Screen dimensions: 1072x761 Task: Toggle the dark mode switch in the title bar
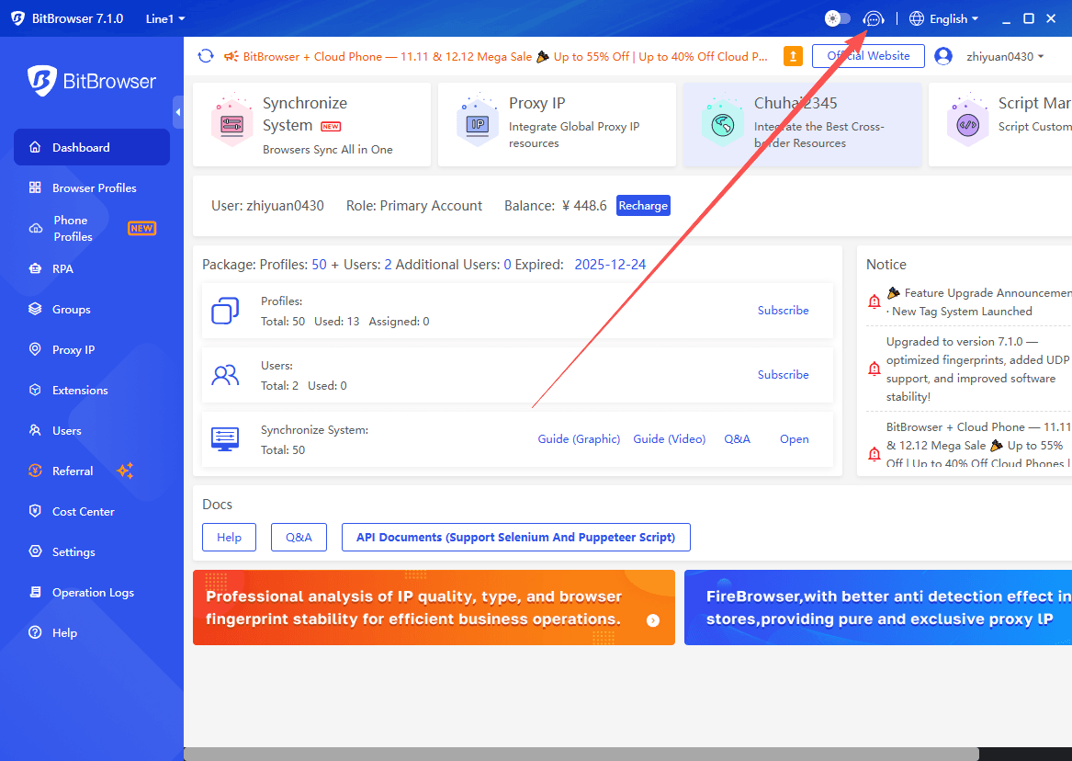click(836, 18)
